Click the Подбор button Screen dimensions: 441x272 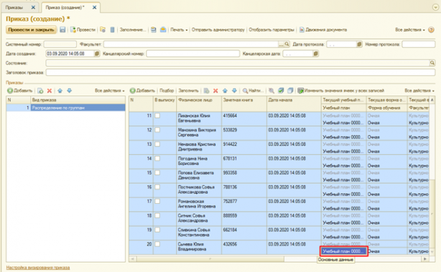coord(167,90)
